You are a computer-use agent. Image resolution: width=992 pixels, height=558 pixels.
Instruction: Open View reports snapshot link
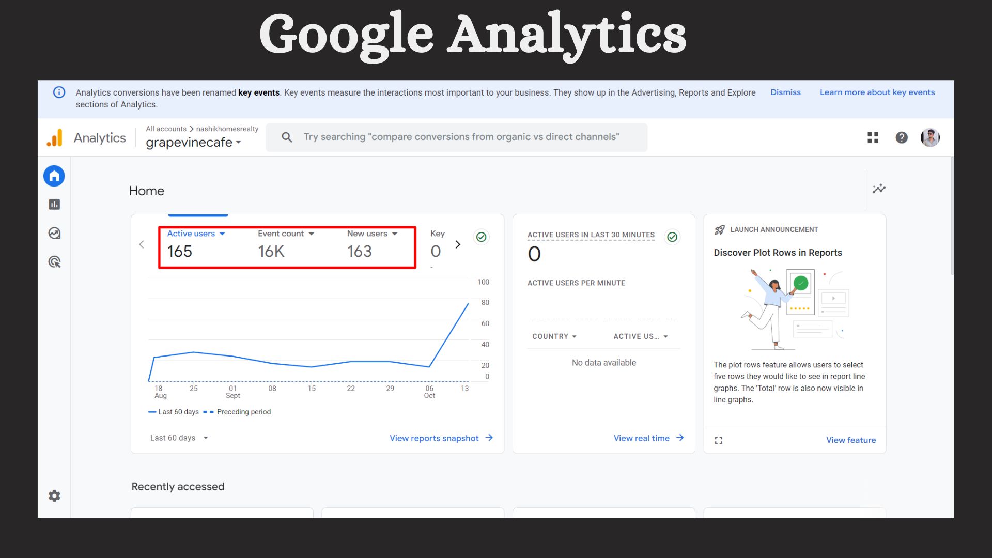(x=441, y=438)
